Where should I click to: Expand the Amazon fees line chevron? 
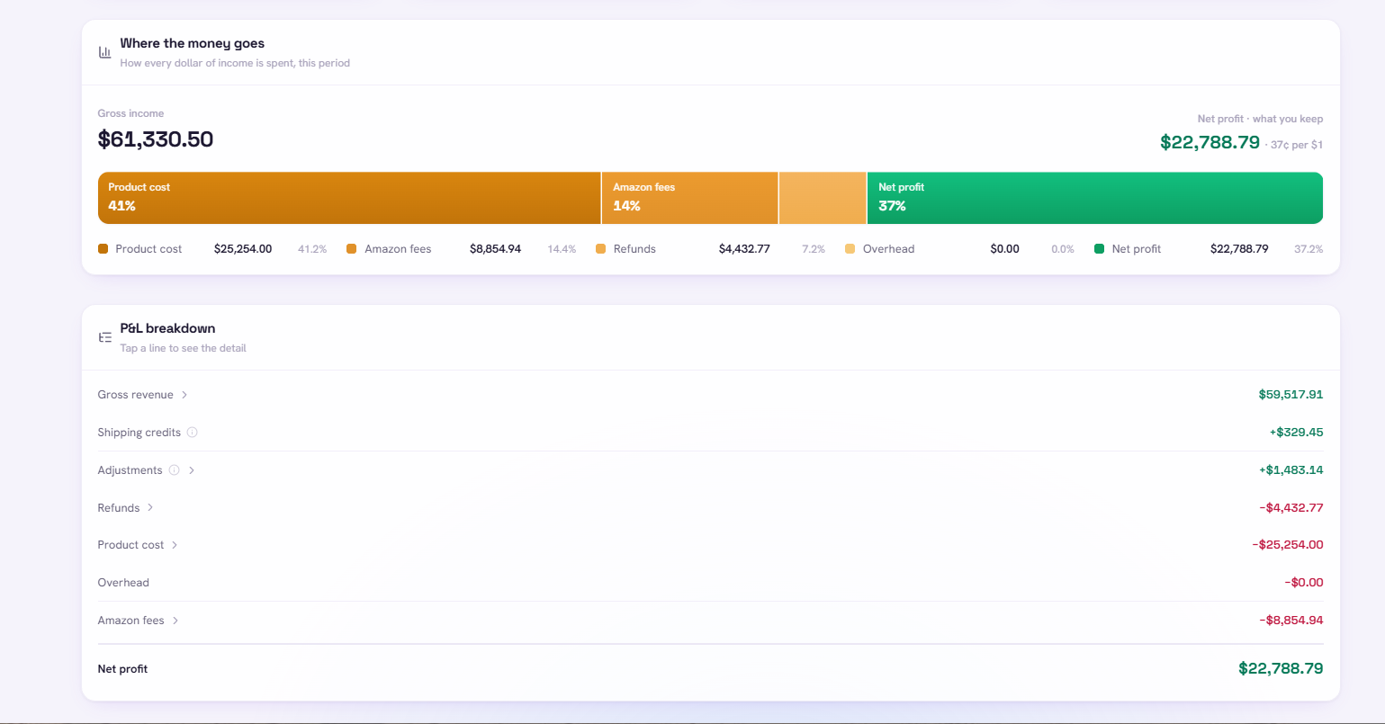point(175,621)
